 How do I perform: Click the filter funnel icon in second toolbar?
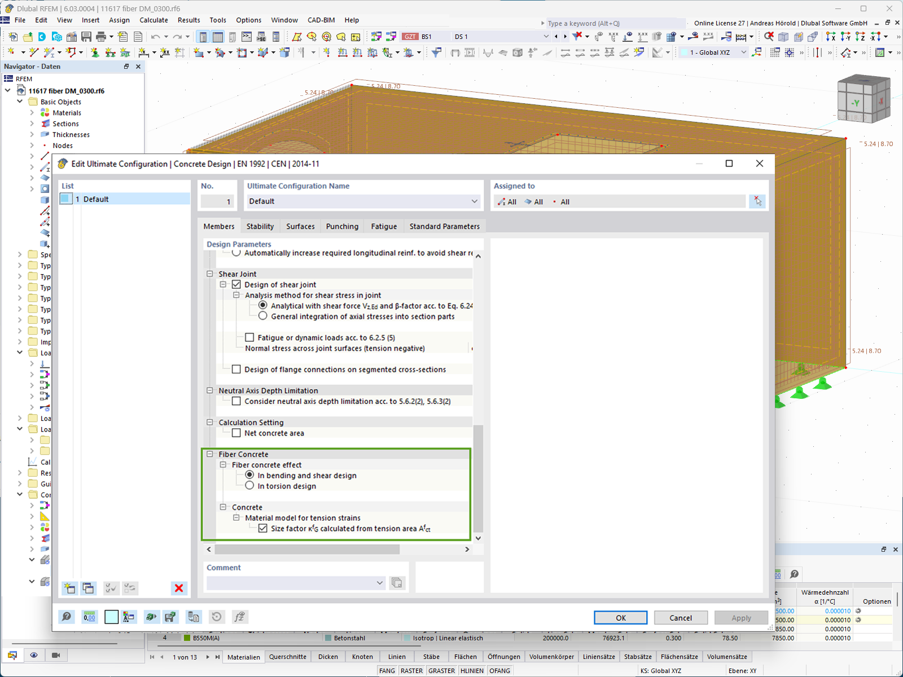click(437, 52)
